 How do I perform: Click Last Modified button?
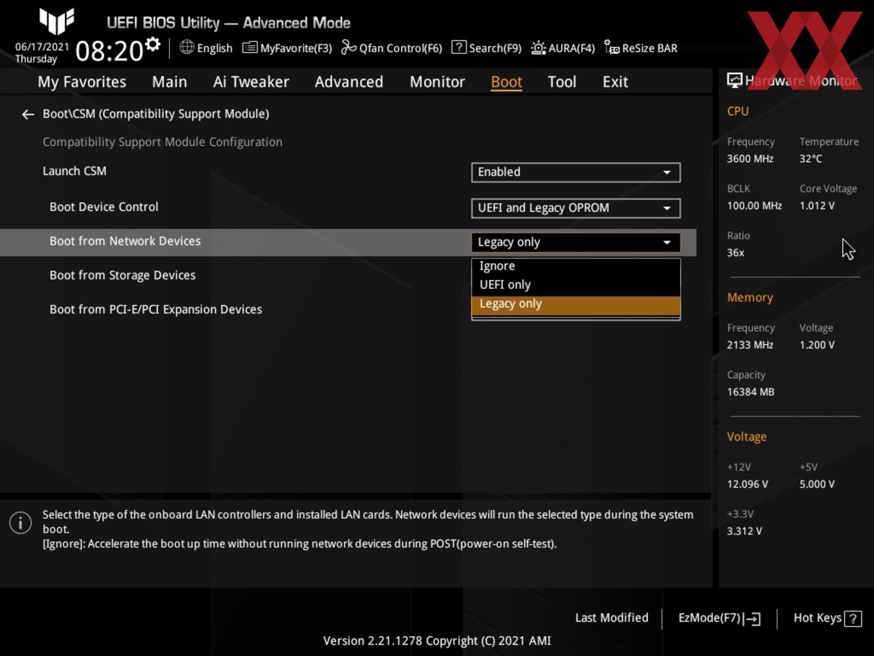click(x=612, y=618)
